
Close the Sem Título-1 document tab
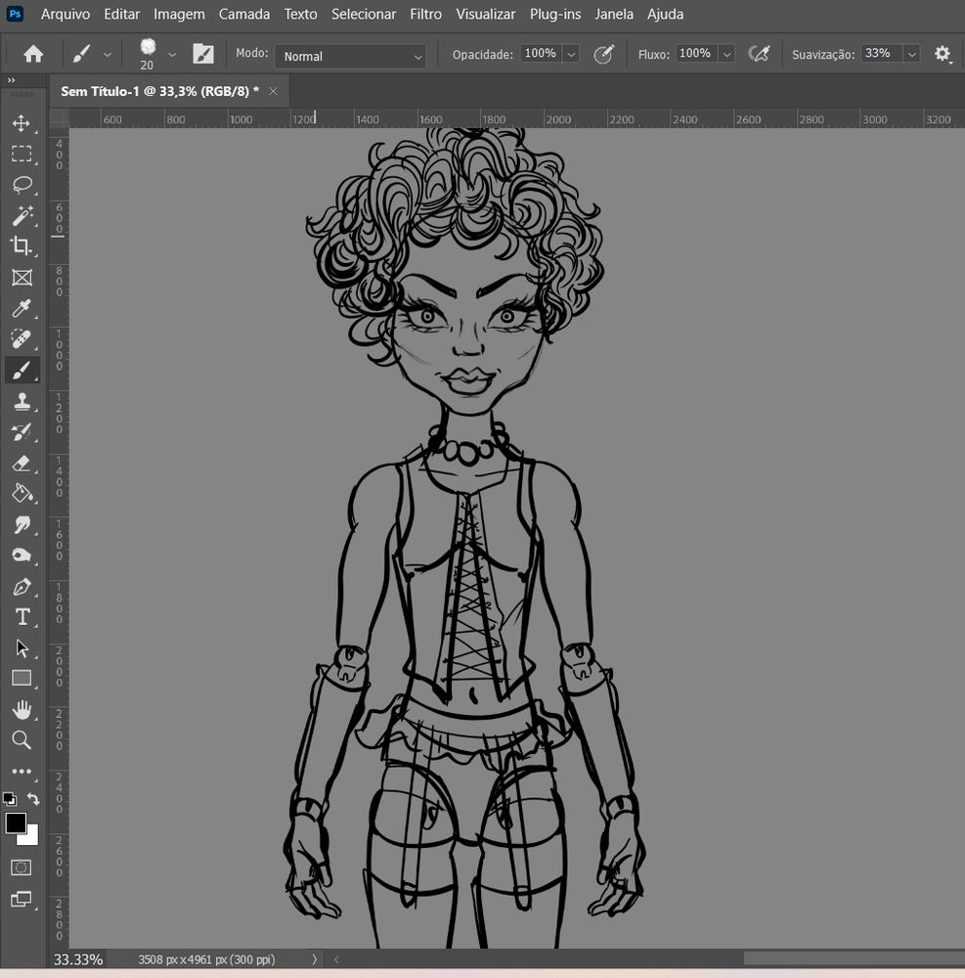pyautogui.click(x=273, y=91)
